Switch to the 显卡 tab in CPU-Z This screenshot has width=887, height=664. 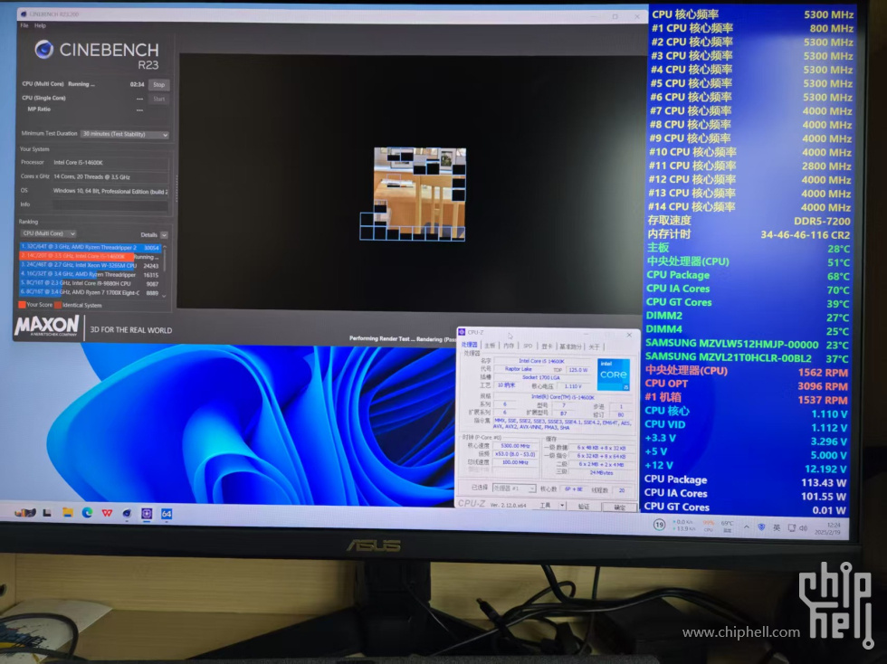pos(547,346)
